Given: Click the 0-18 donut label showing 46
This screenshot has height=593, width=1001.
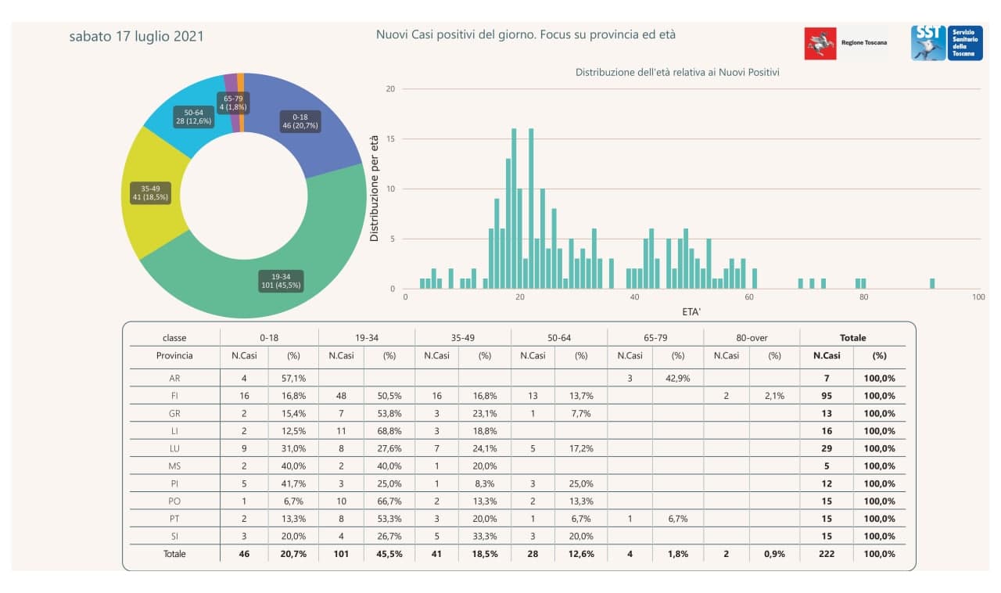Looking at the screenshot, I should pos(300,121).
